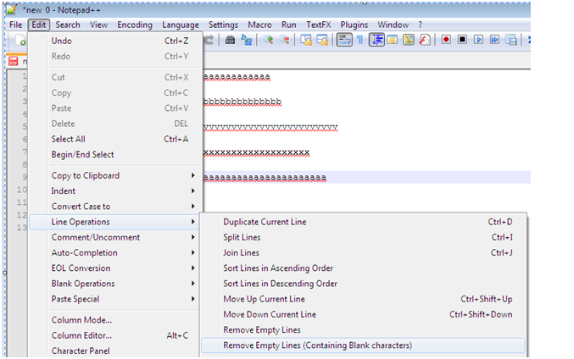Expand the EOL Conversion submenu

coord(114,268)
